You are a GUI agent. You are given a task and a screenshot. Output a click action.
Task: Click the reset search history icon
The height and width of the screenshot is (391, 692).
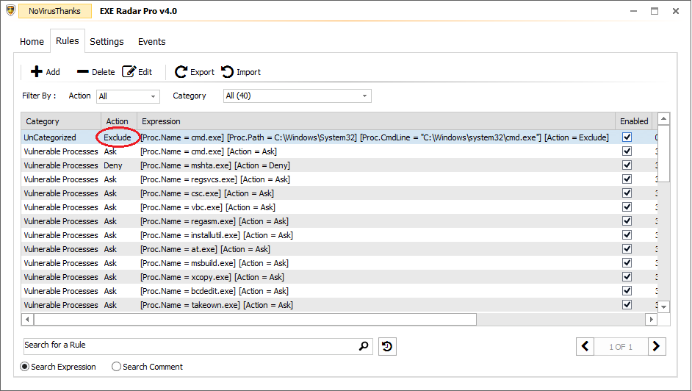387,346
